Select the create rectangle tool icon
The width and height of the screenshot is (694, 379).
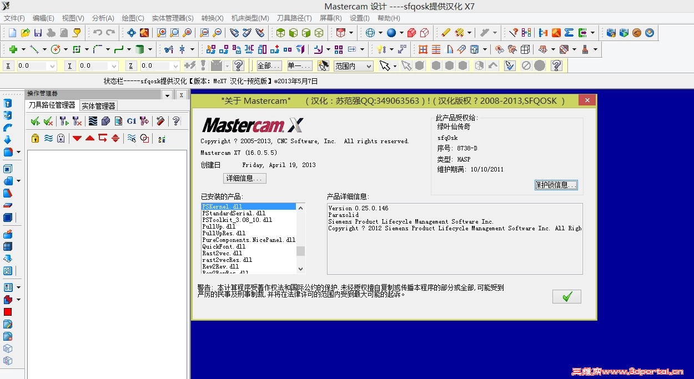(77, 49)
